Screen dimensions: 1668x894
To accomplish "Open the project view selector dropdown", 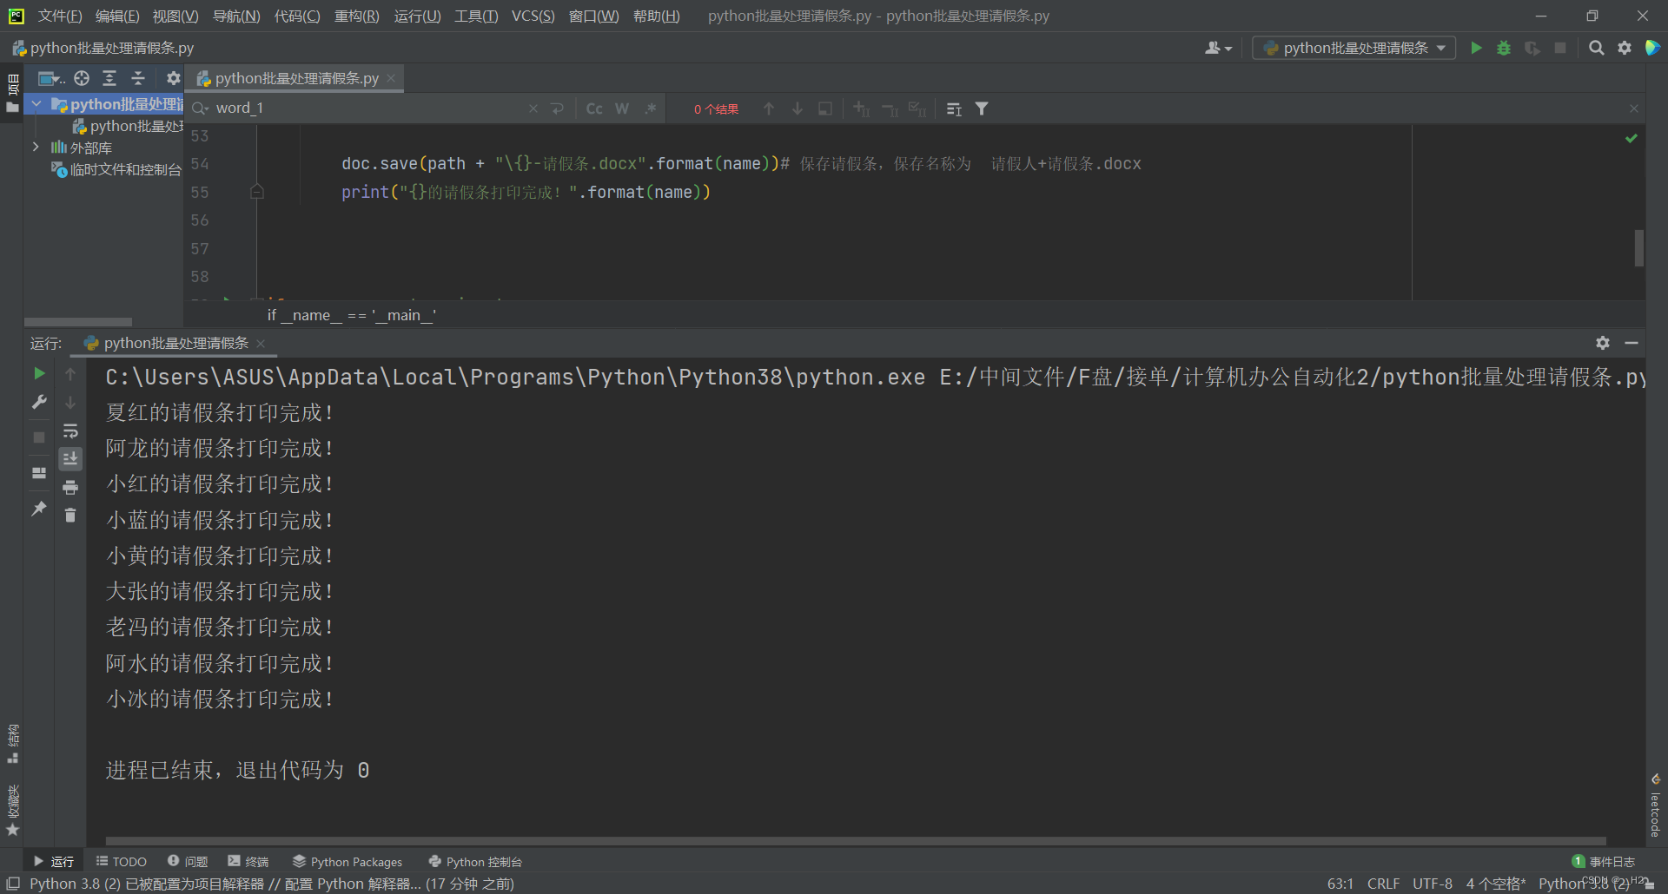I will [x=51, y=78].
